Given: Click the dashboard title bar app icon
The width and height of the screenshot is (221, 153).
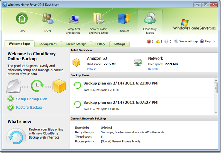Looking at the screenshot, I should tap(4, 4).
